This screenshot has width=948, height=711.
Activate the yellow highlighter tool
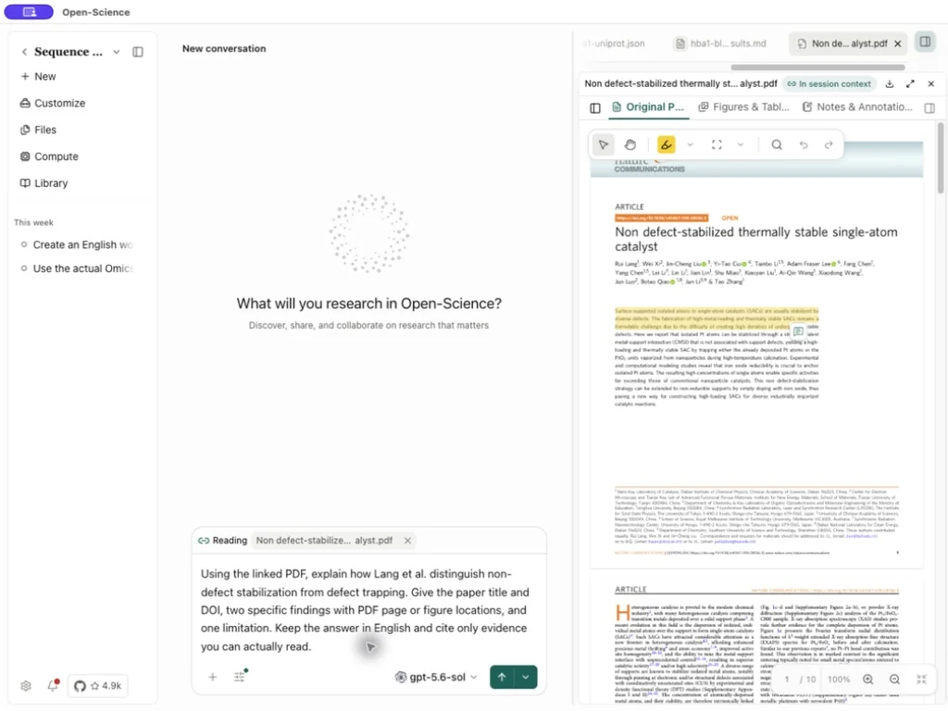click(x=667, y=145)
